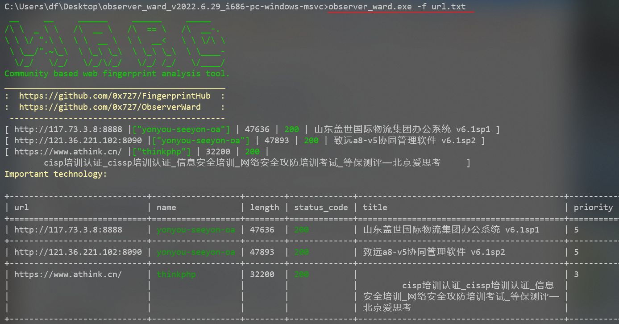Screen dimensions: 619x324
Task: Click the working directory path in the prompt
Action: pyautogui.click(x=164, y=7)
